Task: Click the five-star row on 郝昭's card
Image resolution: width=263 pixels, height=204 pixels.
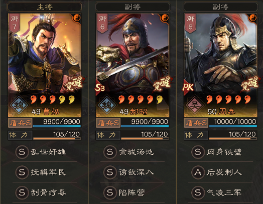Action: (x=141, y=99)
